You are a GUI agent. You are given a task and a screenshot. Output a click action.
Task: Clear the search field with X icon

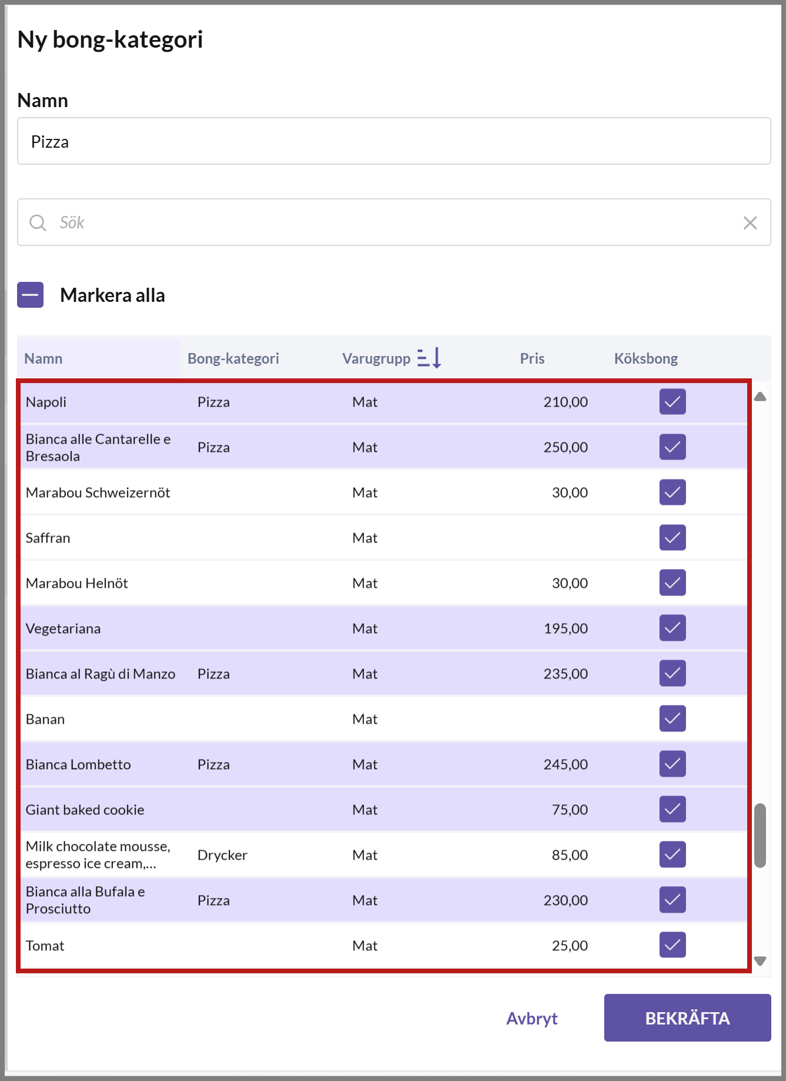coord(750,223)
